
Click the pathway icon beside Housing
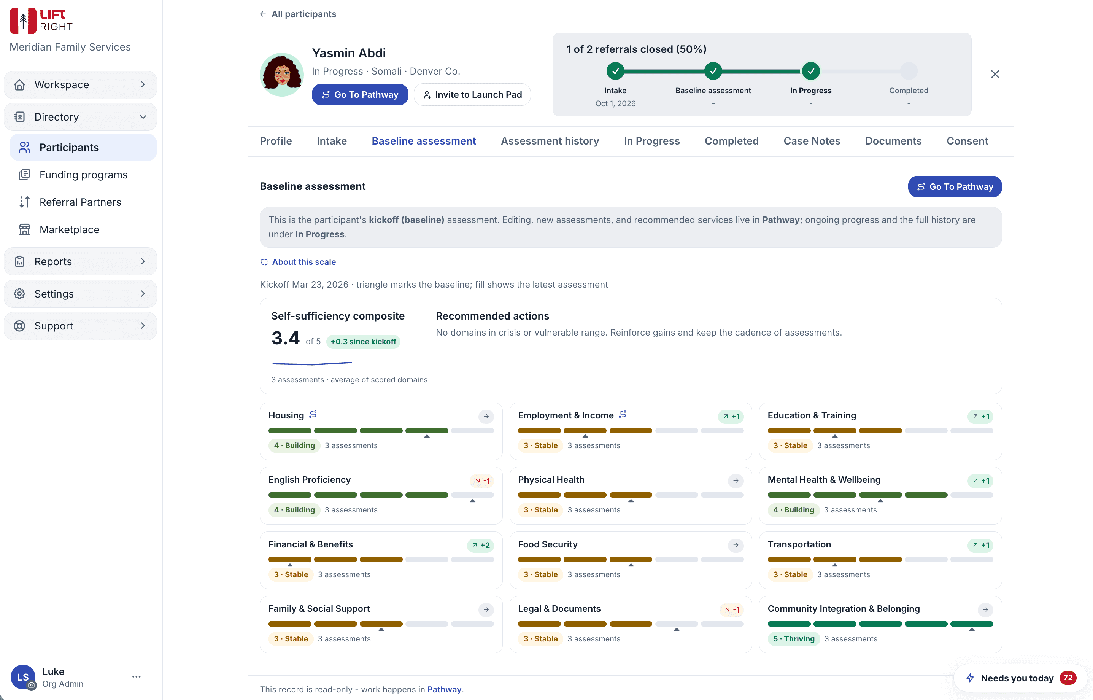point(313,415)
